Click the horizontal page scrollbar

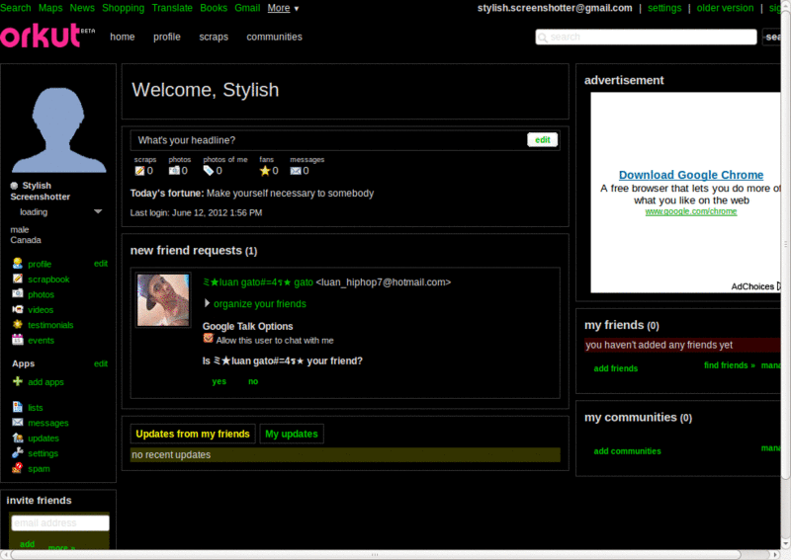coord(375,554)
